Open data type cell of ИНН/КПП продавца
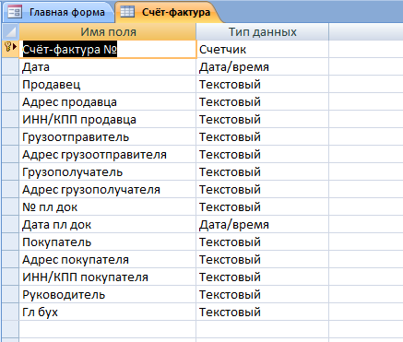 pos(262,119)
